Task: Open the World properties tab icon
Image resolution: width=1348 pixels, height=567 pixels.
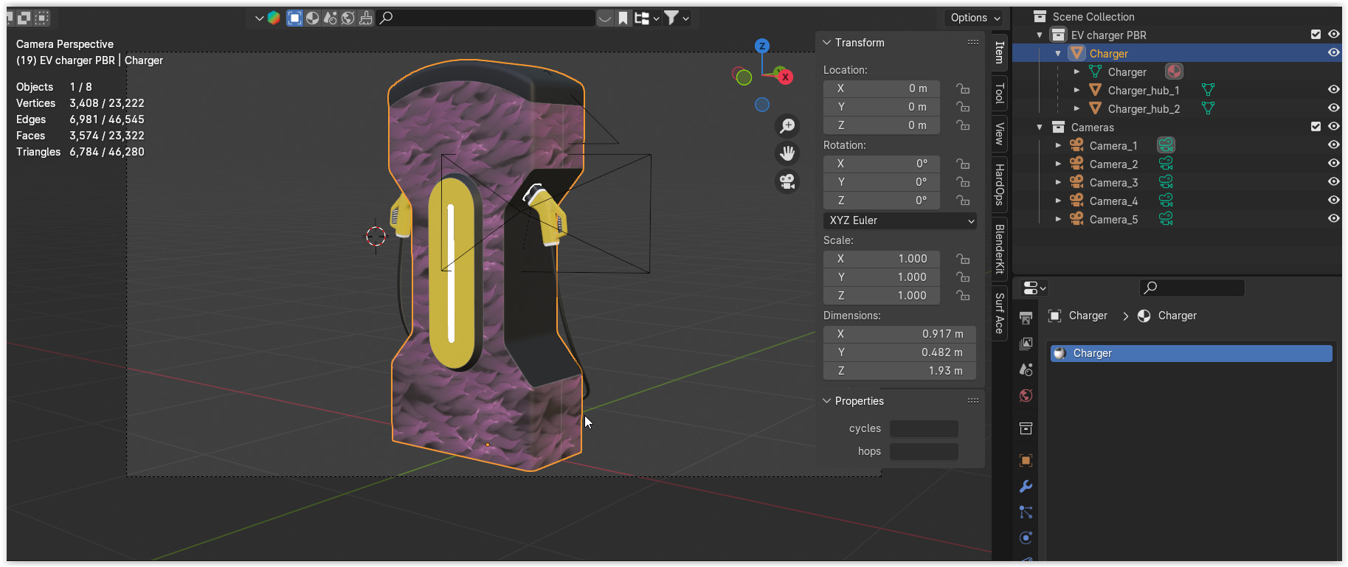Action: coord(1026,396)
